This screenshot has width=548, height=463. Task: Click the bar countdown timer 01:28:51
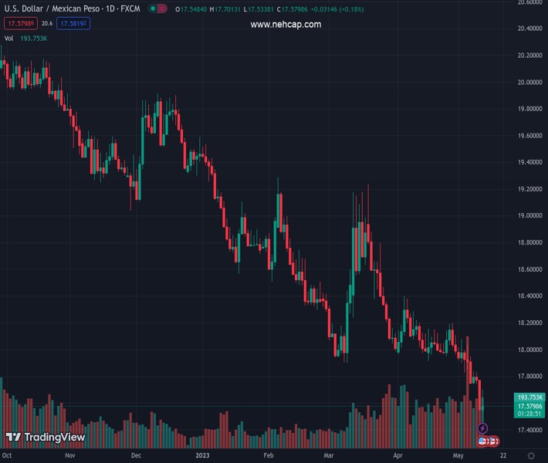pyautogui.click(x=529, y=414)
